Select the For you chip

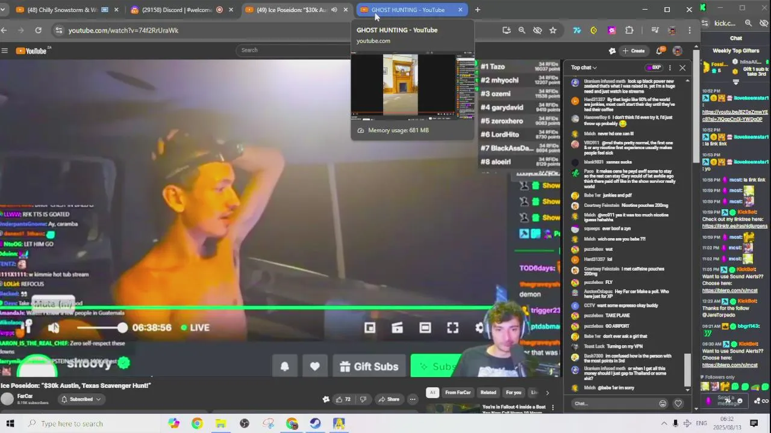point(514,393)
